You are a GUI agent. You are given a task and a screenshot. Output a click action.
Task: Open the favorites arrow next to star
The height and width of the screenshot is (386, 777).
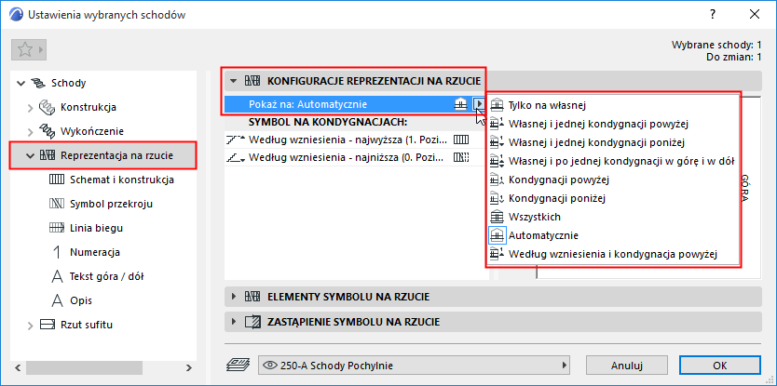(x=41, y=49)
